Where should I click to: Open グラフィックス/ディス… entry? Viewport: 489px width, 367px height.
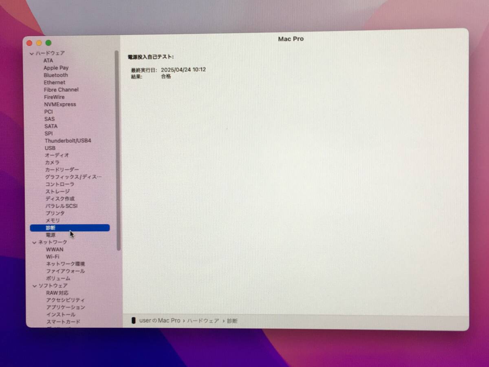pos(73,177)
